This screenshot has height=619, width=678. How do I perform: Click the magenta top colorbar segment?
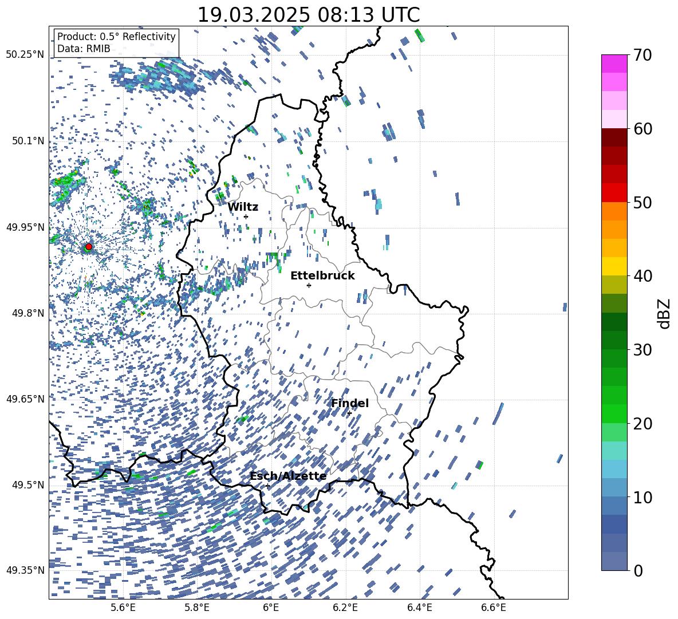[x=614, y=64]
